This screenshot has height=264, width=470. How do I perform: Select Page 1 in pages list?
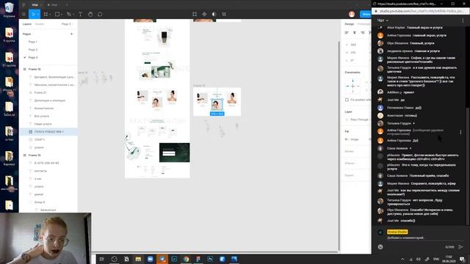coord(33,42)
